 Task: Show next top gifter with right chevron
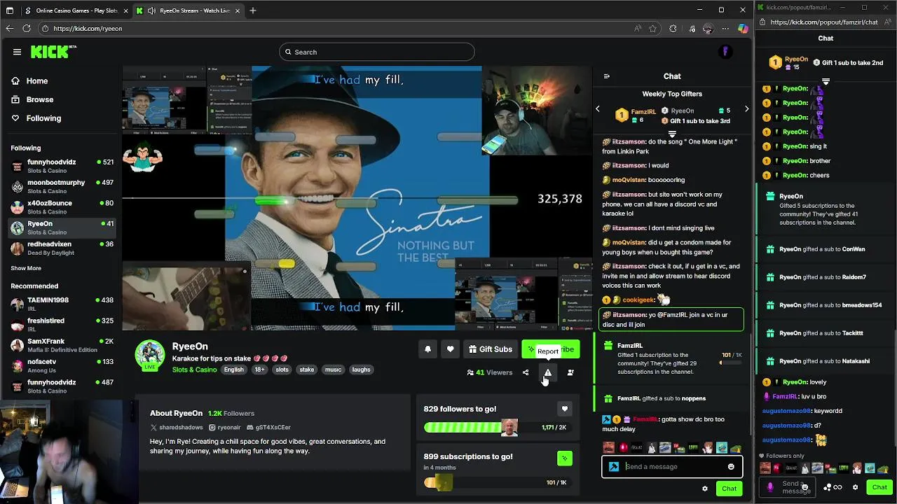(746, 109)
